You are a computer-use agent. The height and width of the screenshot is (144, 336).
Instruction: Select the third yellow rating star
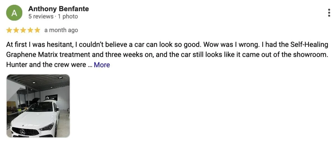click(x=23, y=30)
